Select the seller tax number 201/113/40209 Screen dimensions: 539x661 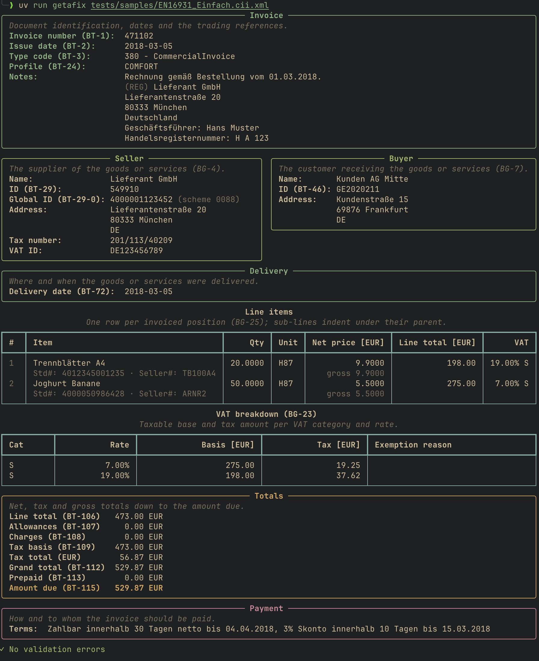pyautogui.click(x=141, y=240)
